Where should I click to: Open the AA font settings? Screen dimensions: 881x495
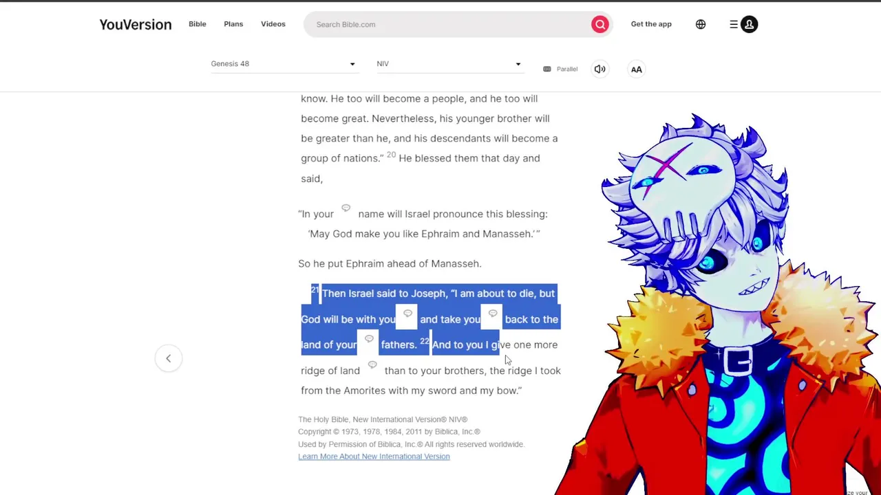click(x=637, y=69)
